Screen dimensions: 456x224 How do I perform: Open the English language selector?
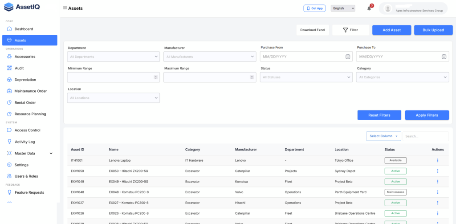coord(343,8)
